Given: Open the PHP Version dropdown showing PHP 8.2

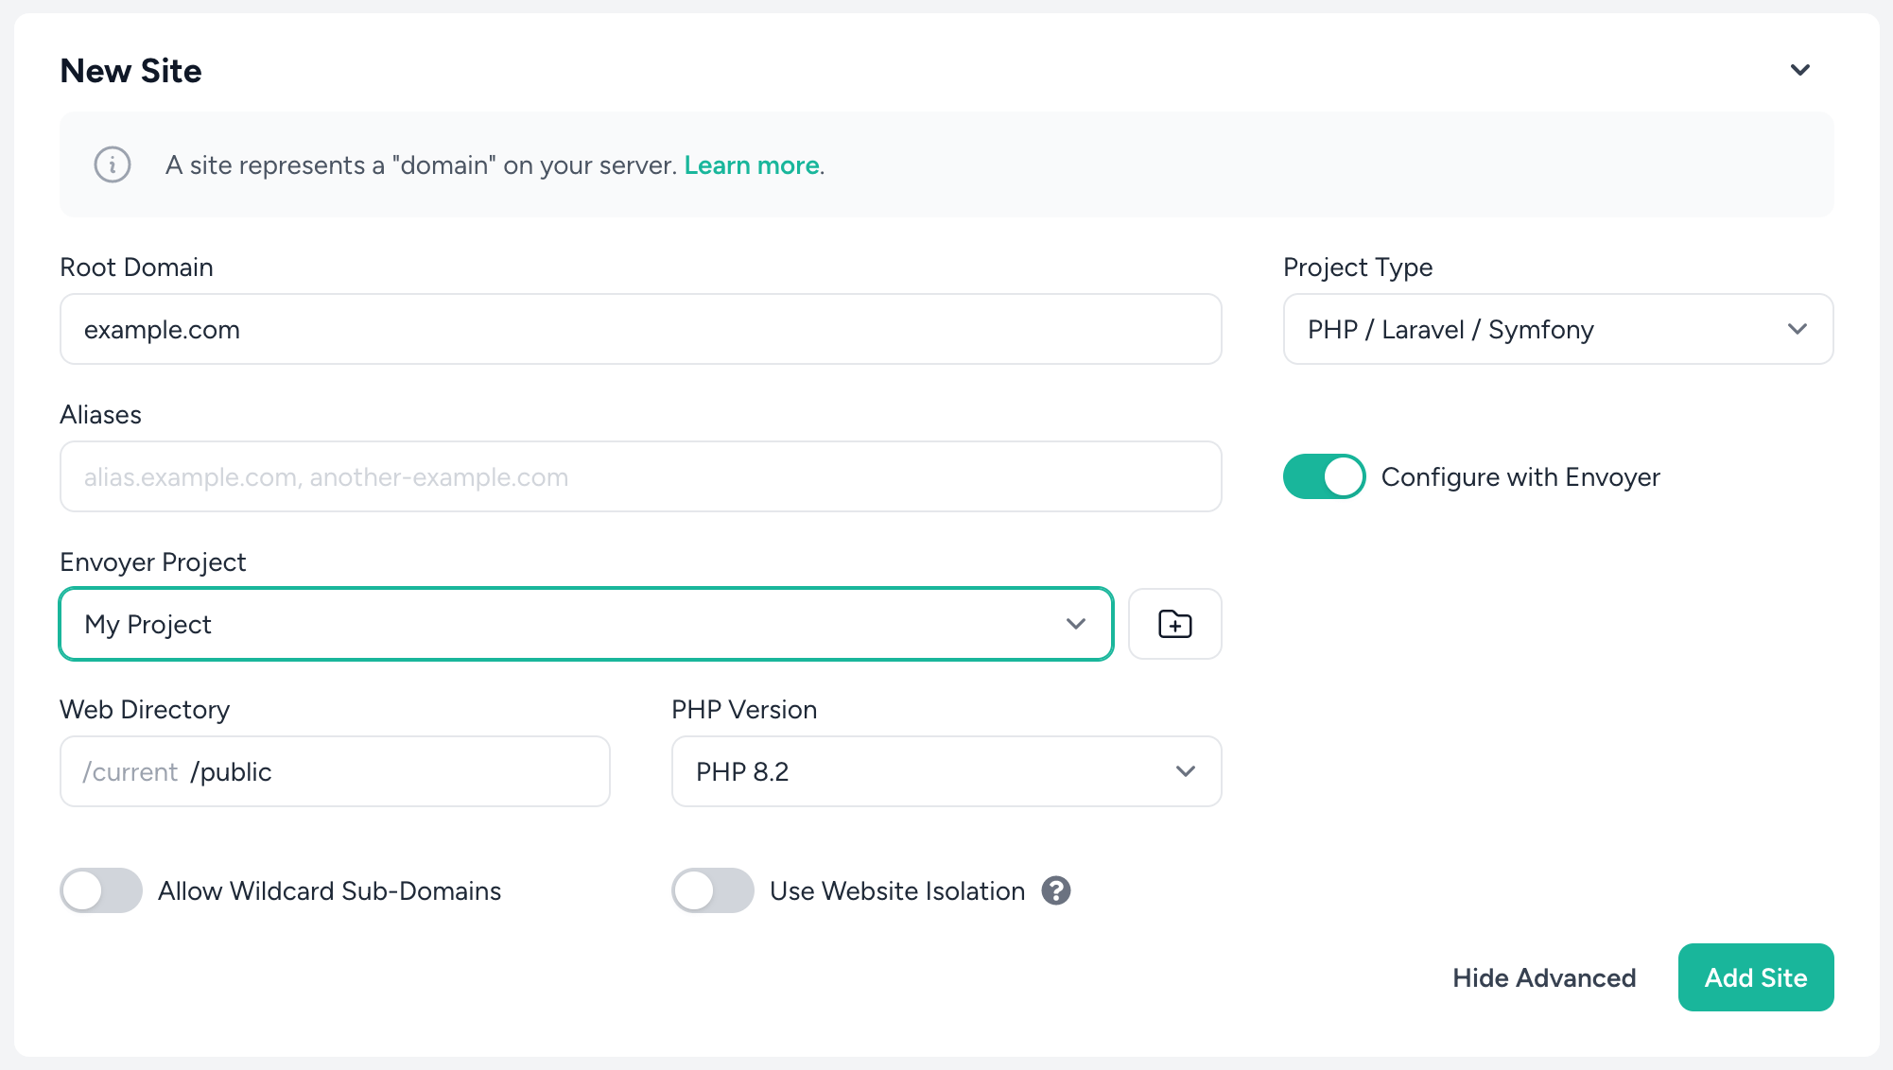Looking at the screenshot, I should pos(946,771).
